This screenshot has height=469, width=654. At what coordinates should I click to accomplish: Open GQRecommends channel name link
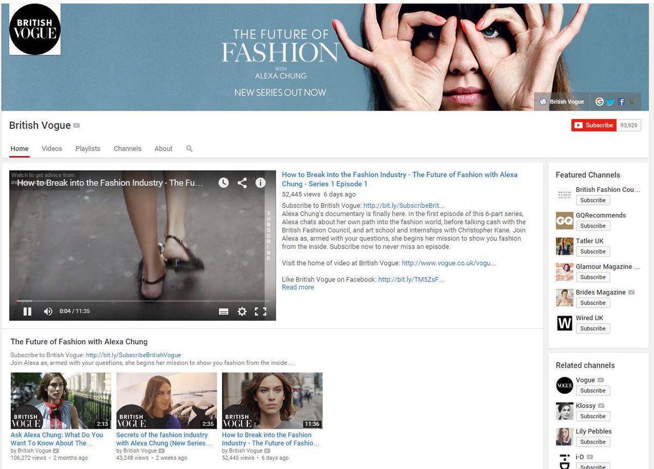click(x=601, y=215)
